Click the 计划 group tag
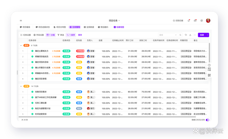The height and width of the screenshot is (139, 228). point(26,86)
